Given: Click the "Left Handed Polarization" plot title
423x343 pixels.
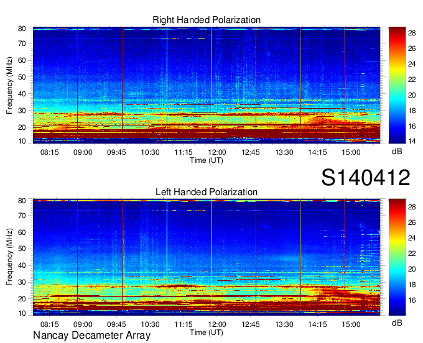Looking at the screenshot, I should click(x=207, y=192).
